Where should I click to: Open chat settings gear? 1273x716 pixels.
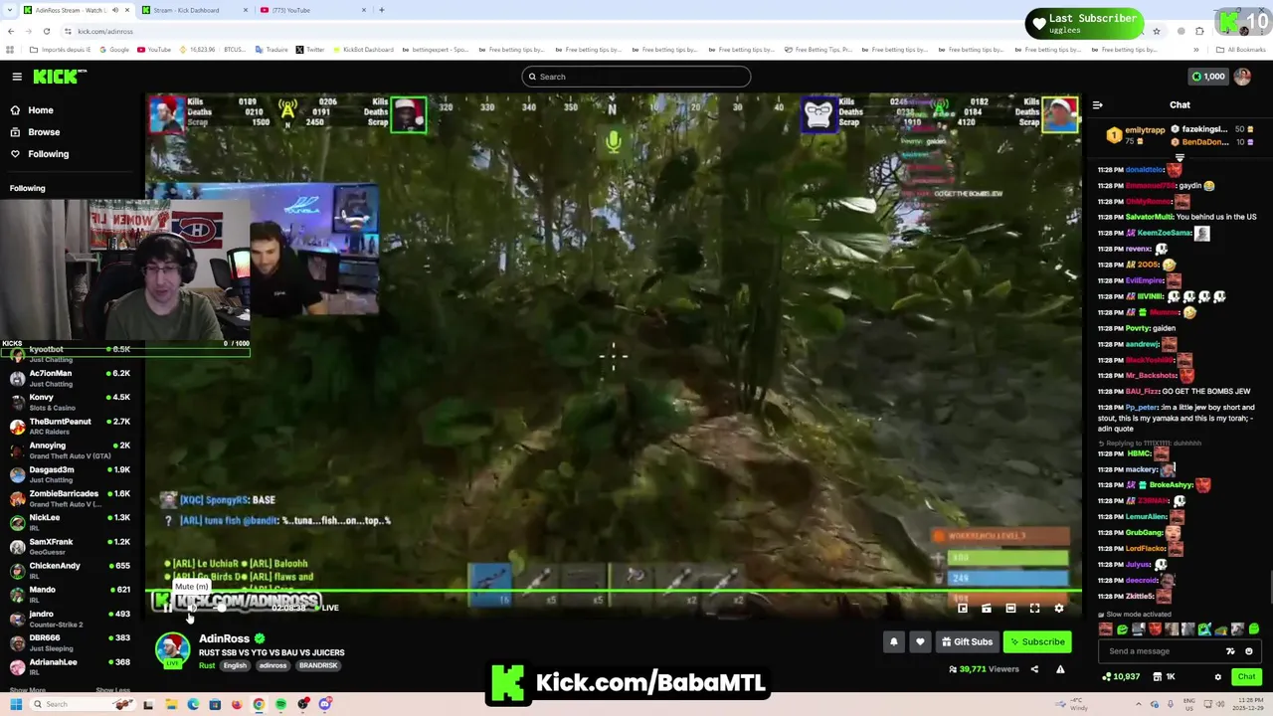point(1217,677)
